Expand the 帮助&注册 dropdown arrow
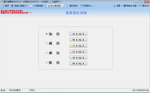 tap(137, 6)
